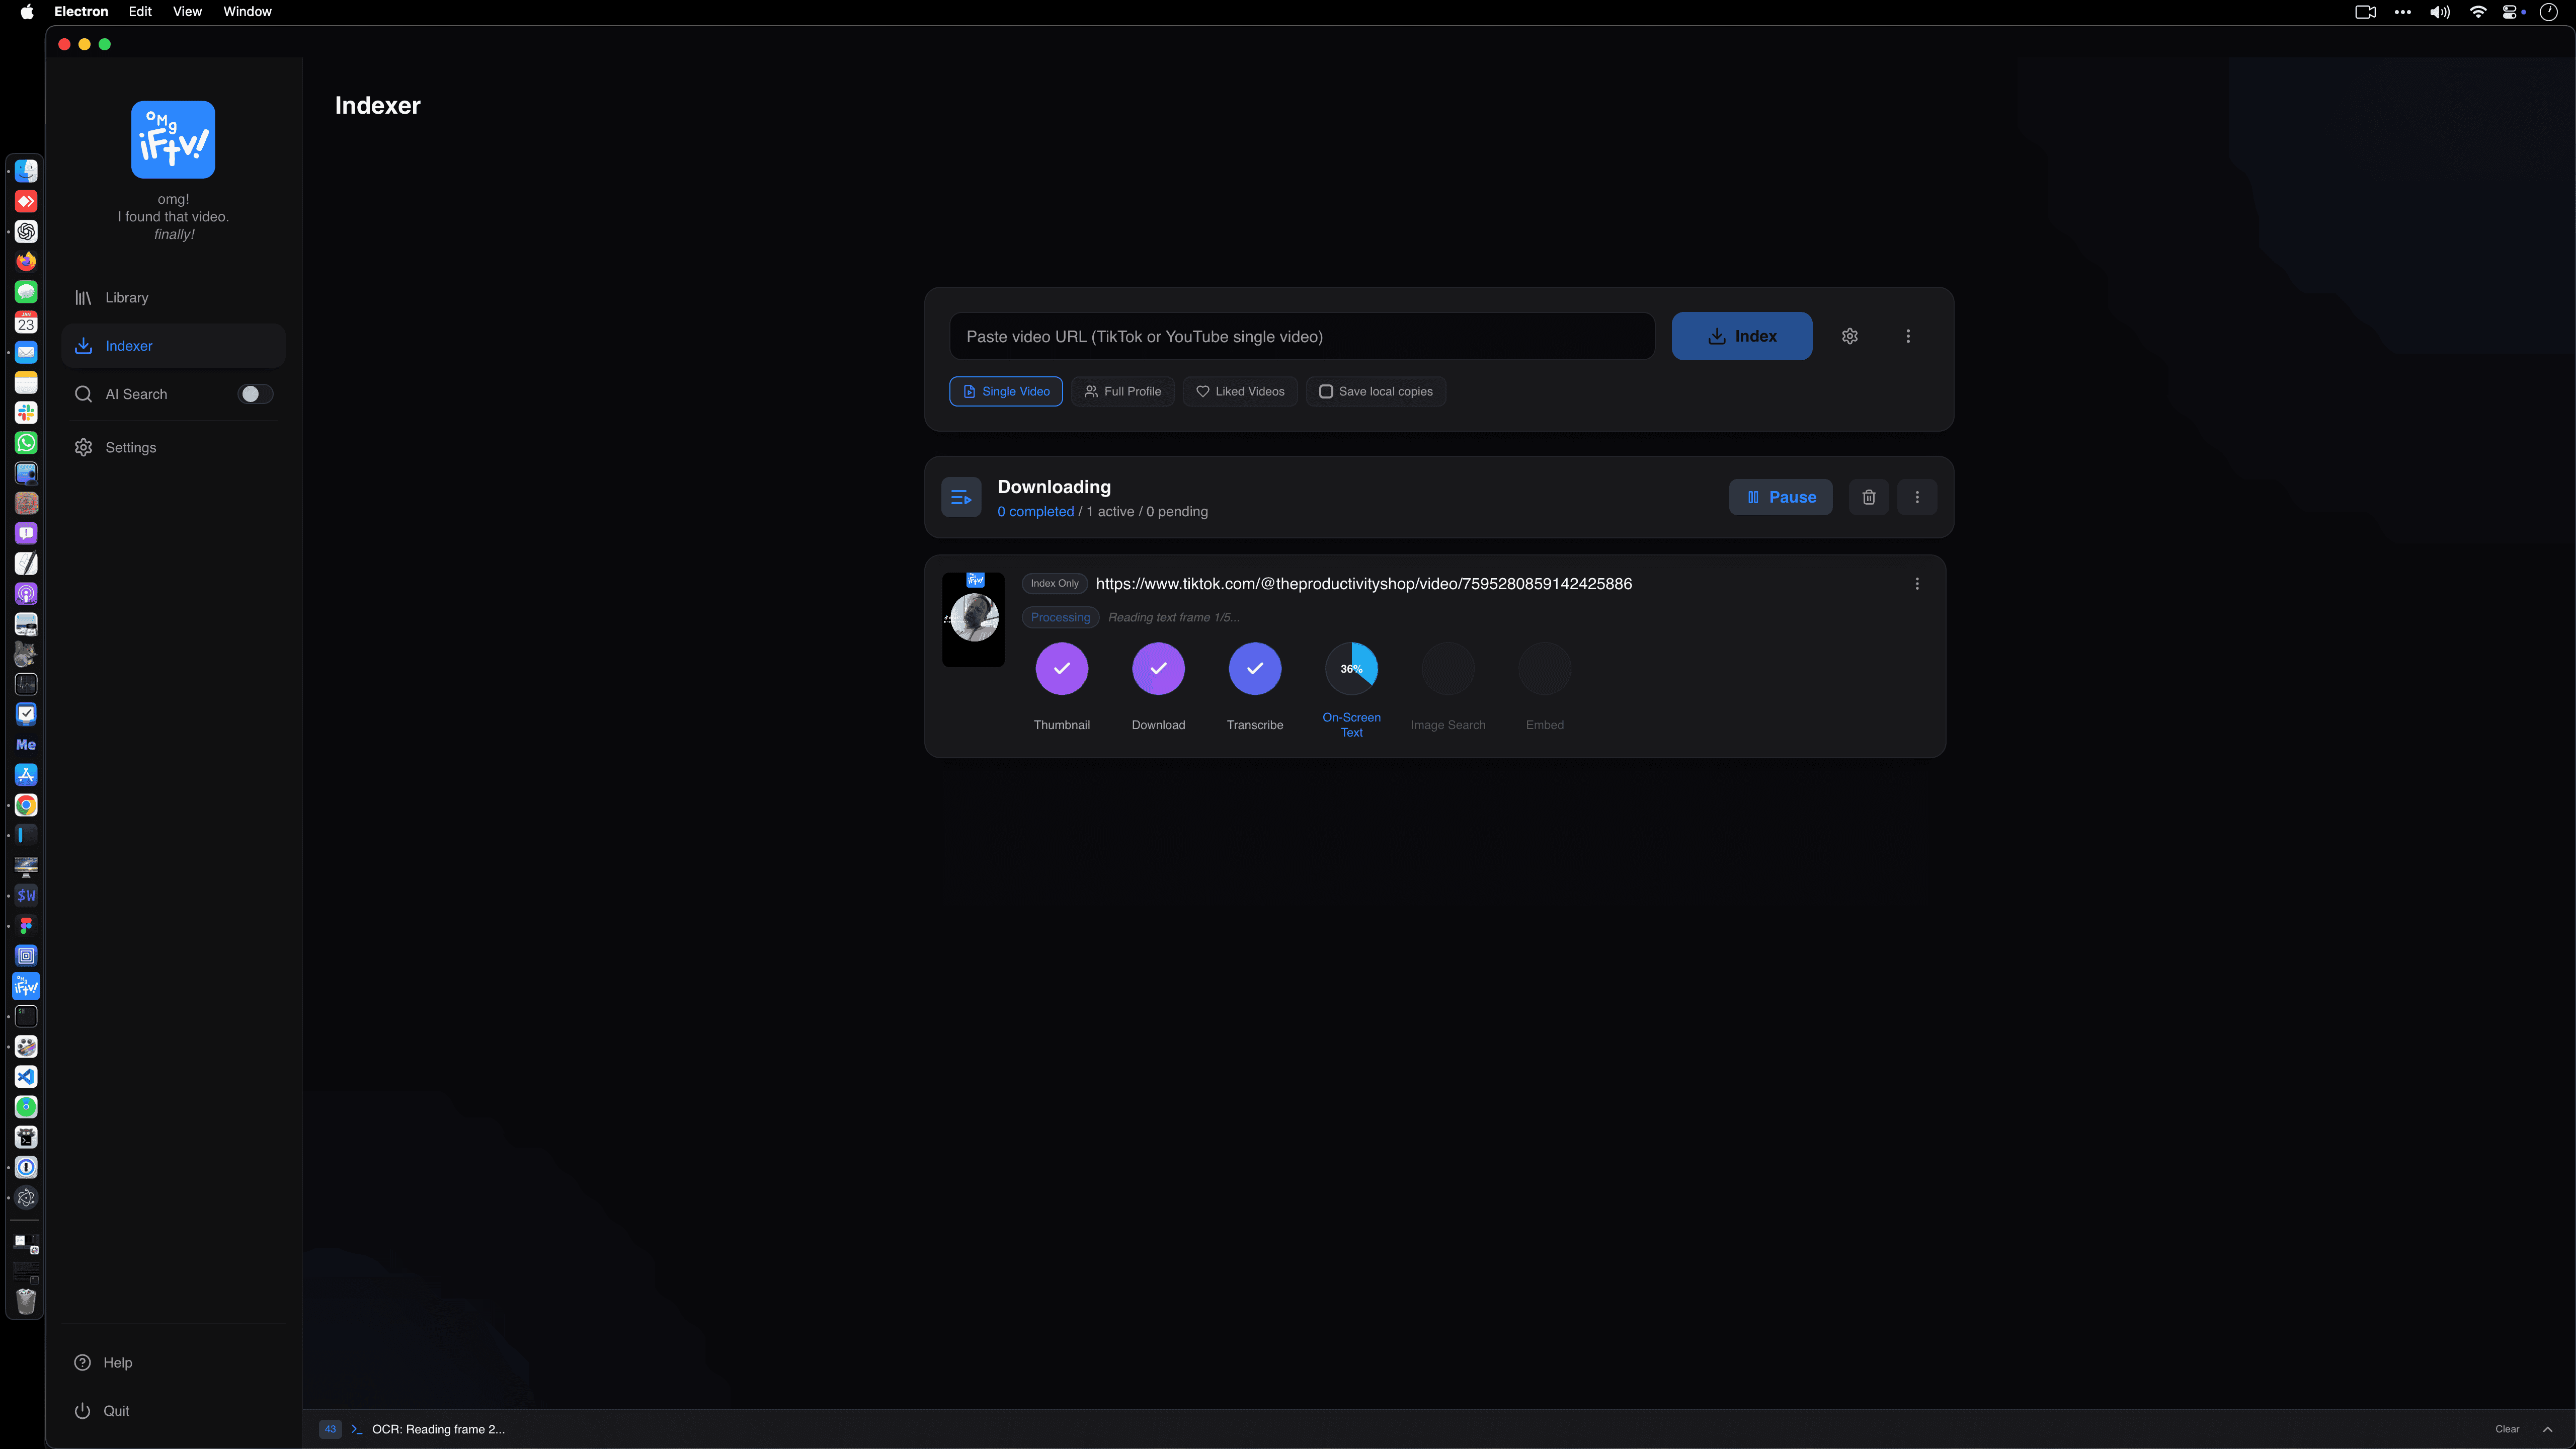Open the Library section
Screen dimensions: 2576x1449
(126, 297)
